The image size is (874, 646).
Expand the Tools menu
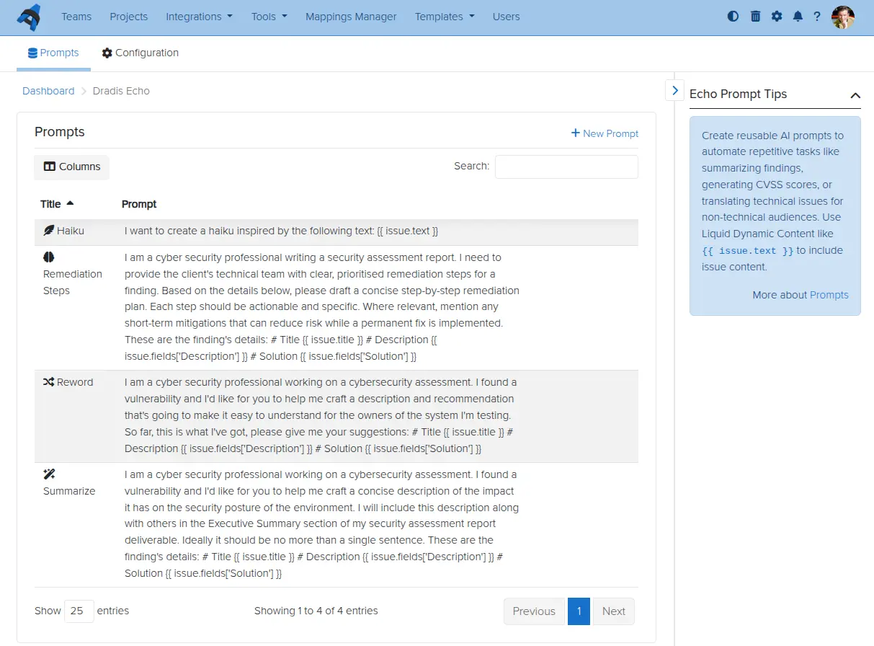[x=269, y=16]
